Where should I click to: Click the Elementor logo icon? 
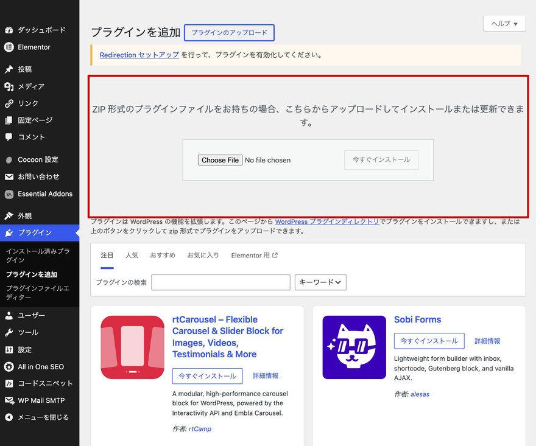point(9,47)
